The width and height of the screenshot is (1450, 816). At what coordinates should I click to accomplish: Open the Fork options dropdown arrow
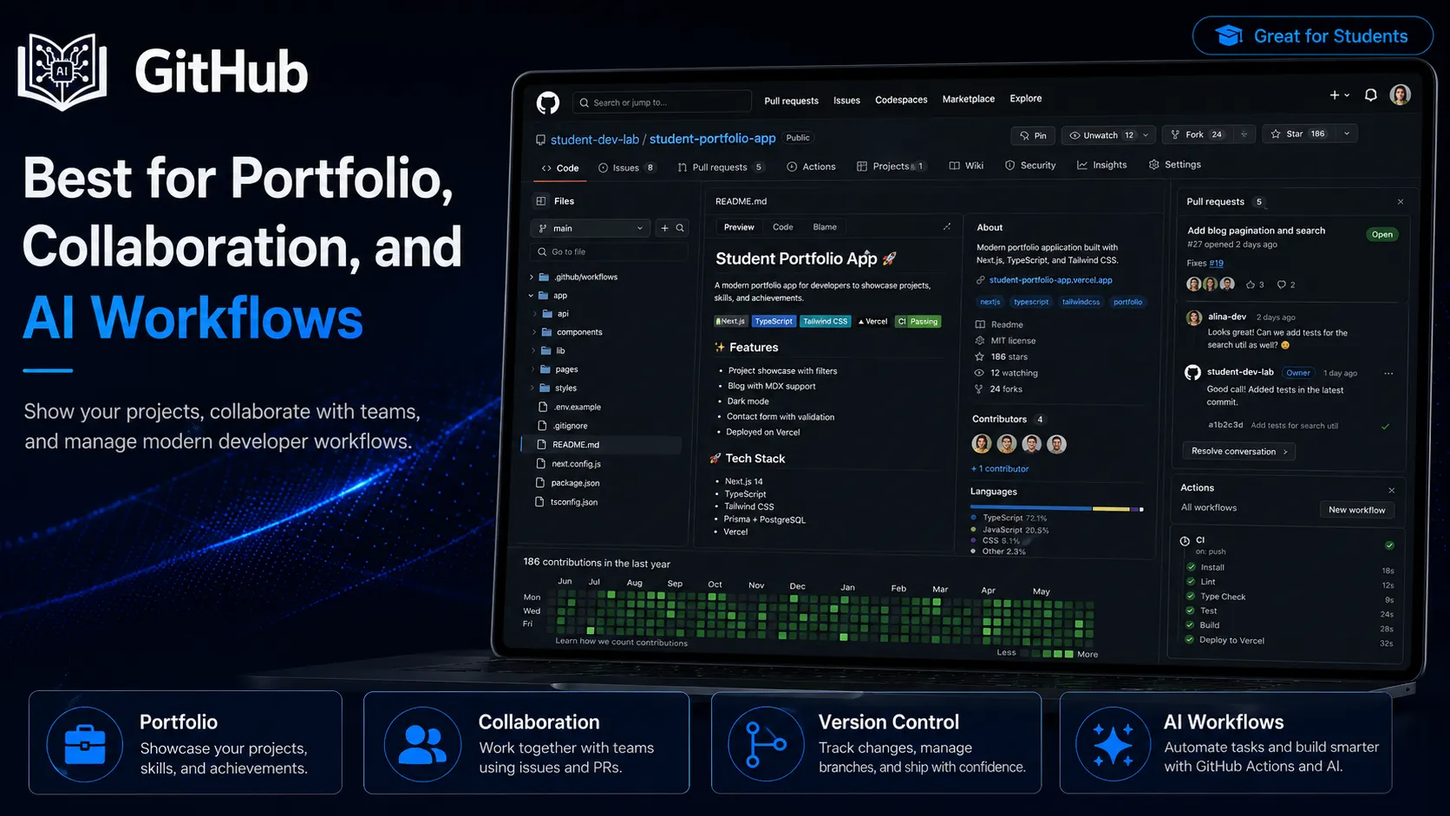pos(1244,134)
